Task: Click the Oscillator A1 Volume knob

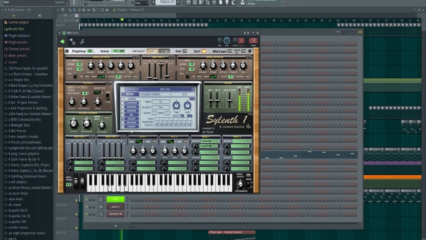Action: point(91,66)
